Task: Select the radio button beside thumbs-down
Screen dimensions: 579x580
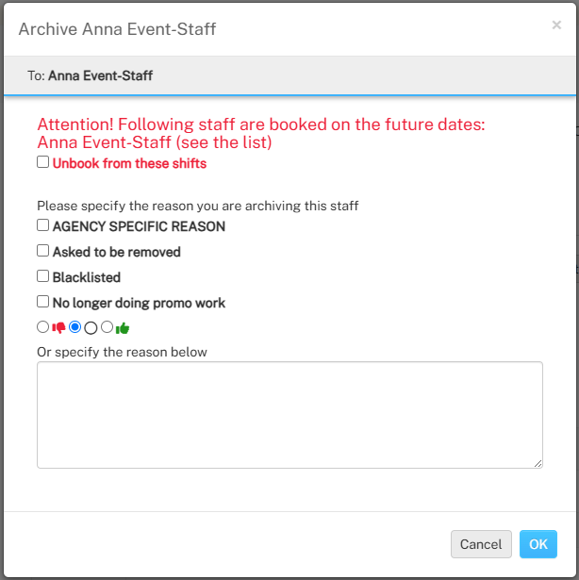Action: click(43, 327)
